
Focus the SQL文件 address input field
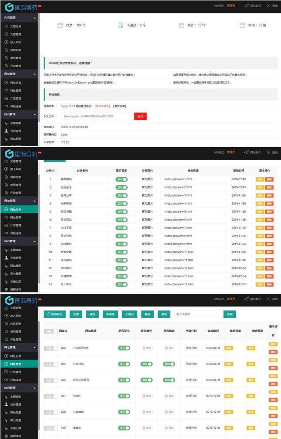click(95, 116)
